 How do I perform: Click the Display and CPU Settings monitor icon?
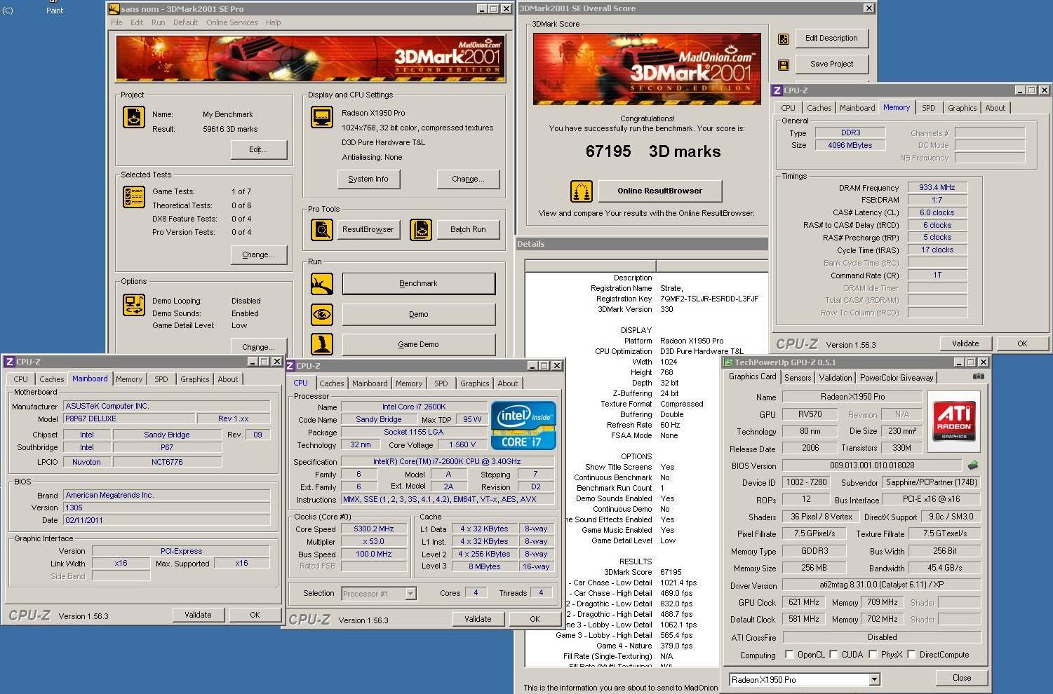322,118
